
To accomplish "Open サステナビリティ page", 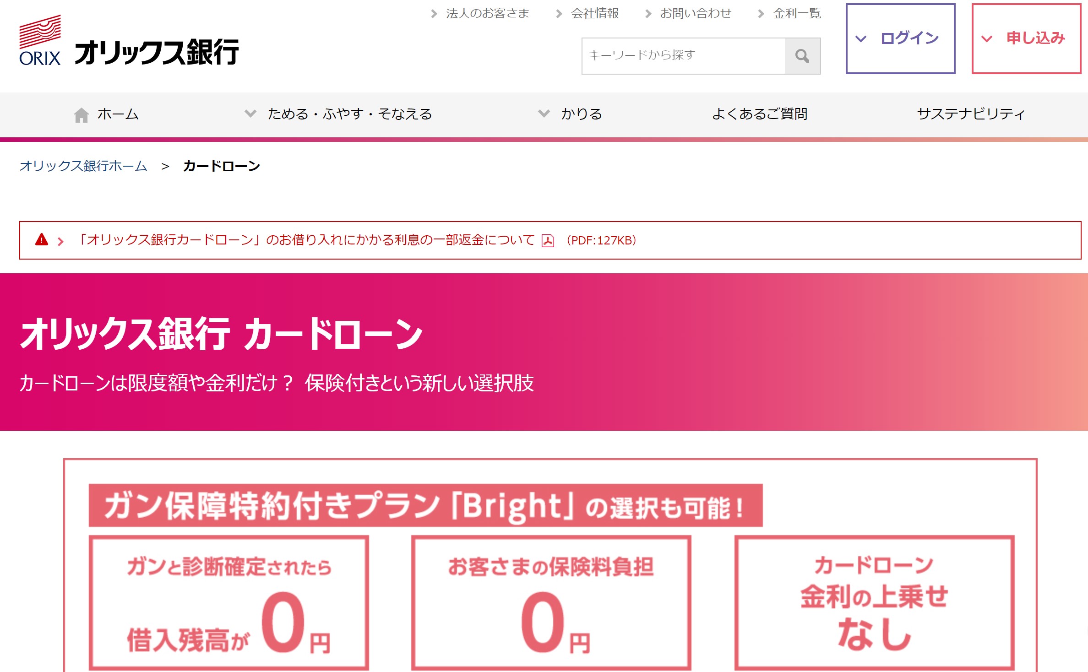I will point(971,114).
